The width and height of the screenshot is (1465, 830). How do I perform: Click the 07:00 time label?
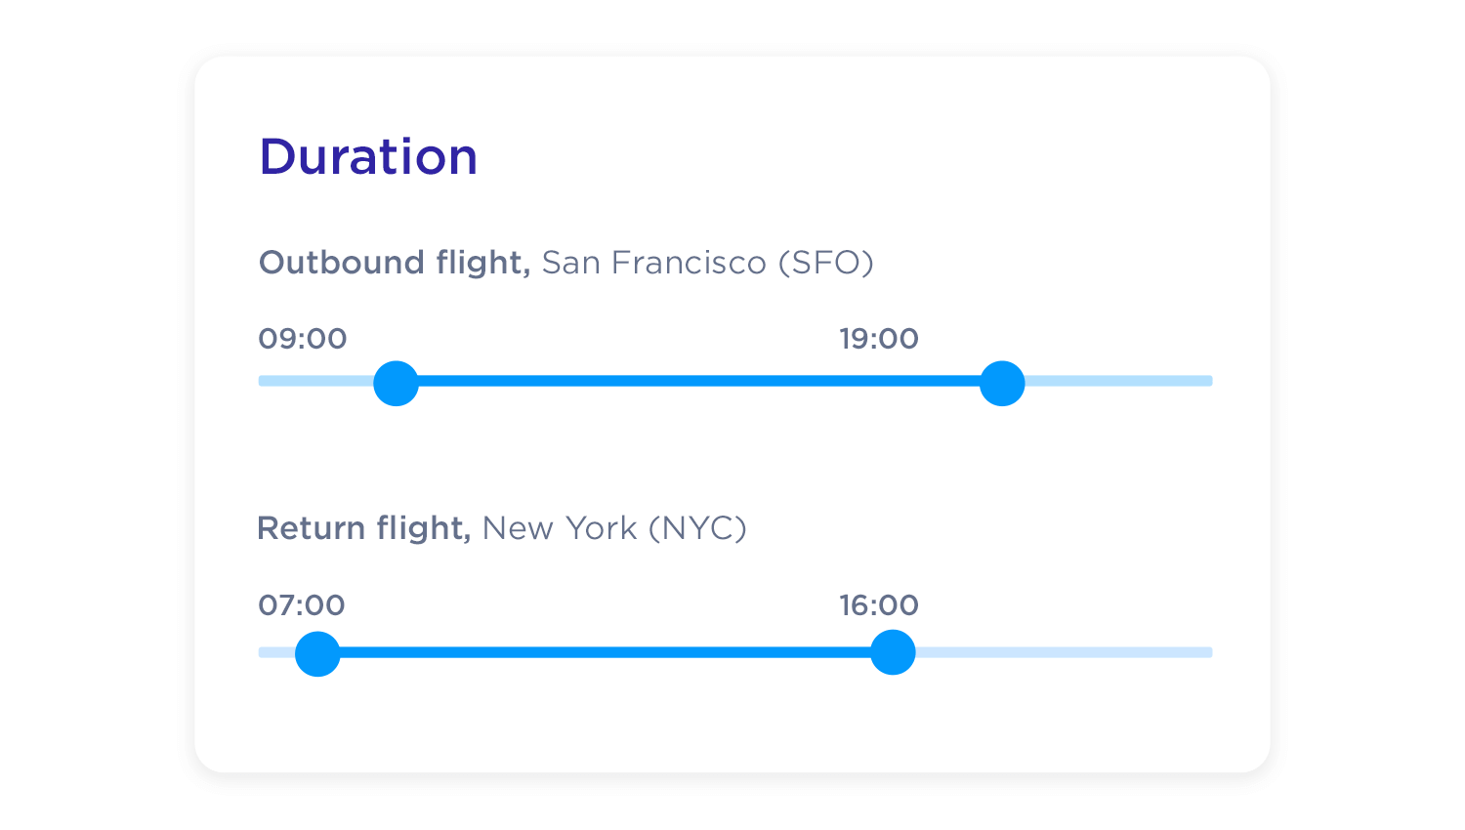[302, 605]
